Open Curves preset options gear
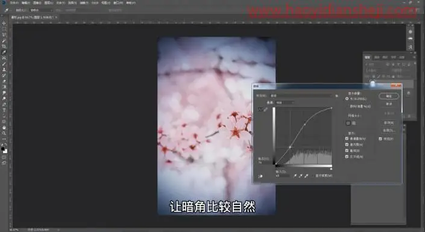Viewport: 425px width, 232px height. [336, 96]
